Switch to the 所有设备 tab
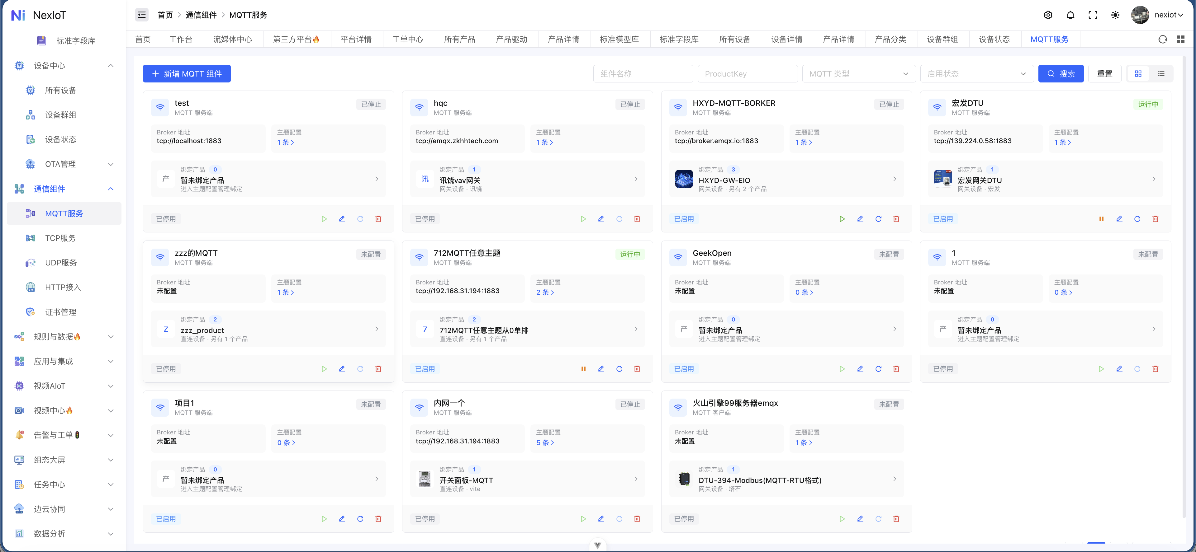1196x552 pixels. (734, 40)
